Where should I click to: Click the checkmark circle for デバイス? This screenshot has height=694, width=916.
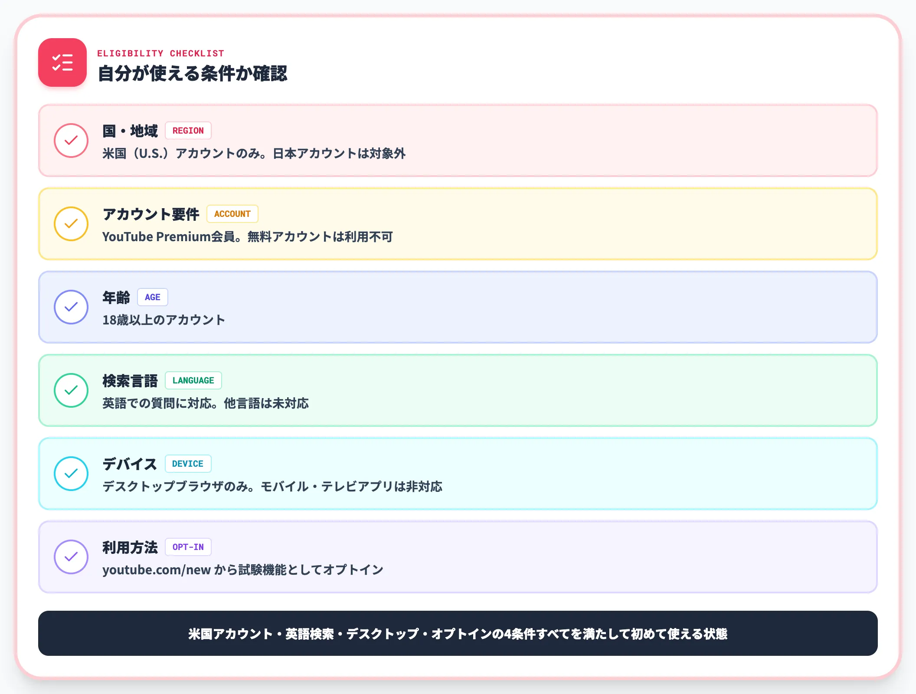[x=71, y=474]
